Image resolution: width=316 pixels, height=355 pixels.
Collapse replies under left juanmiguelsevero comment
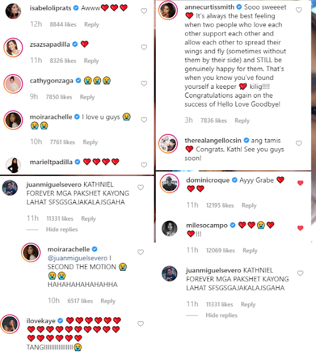point(62,229)
